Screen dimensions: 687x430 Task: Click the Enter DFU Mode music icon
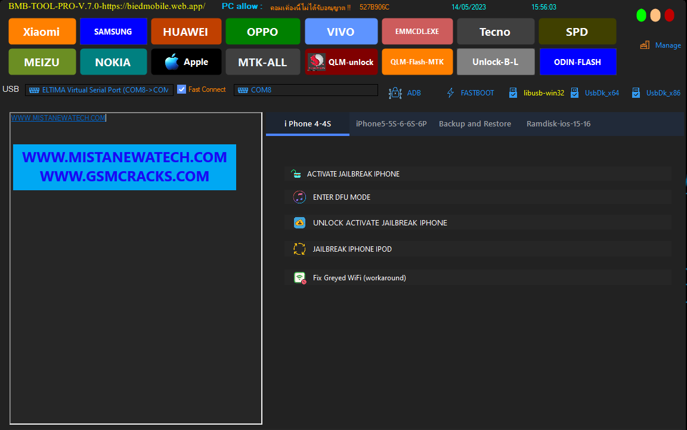(299, 197)
